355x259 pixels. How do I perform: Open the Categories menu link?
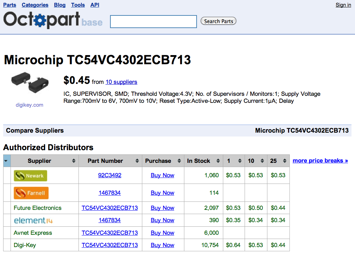(35, 5)
